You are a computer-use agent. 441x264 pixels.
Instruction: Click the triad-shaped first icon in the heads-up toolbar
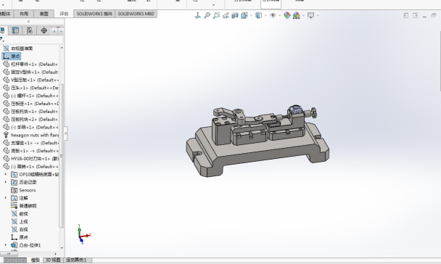point(198,15)
